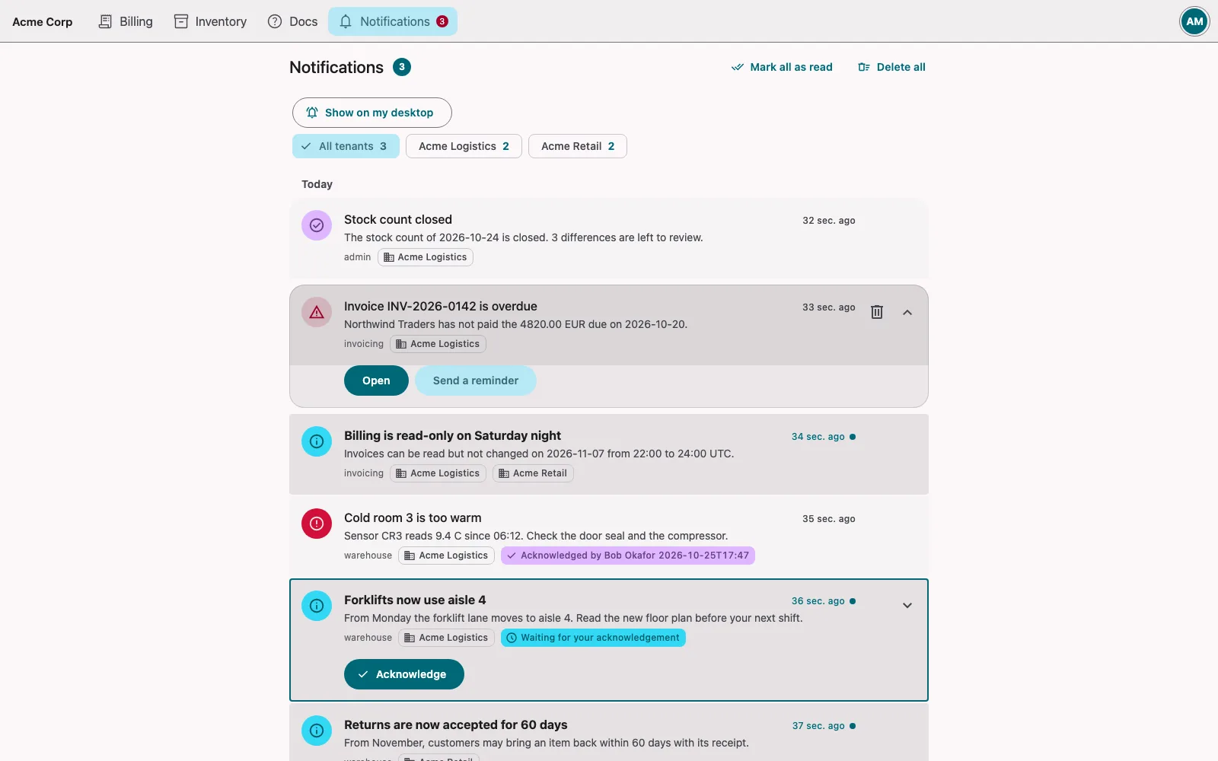Click Acme Retail tag on Billing read-only notification
This screenshot has height=761, width=1218.
534,473
